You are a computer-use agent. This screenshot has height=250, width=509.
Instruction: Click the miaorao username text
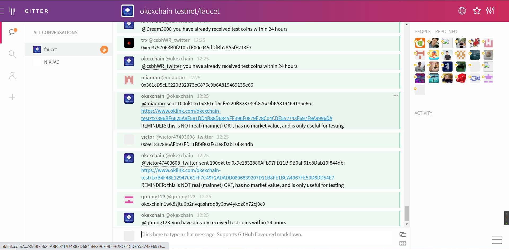(150, 77)
